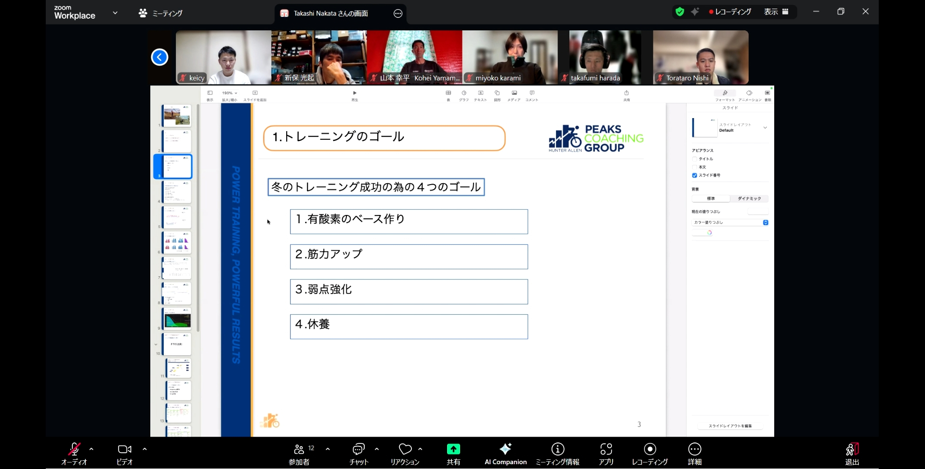Image resolution: width=925 pixels, height=469 pixels.
Task: Insert a text box via テキスト icon
Action: 481,93
